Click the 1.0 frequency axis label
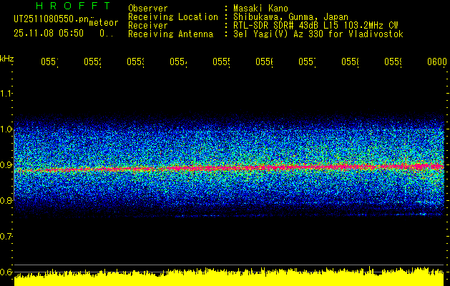450x286 pixels. pos(6,129)
